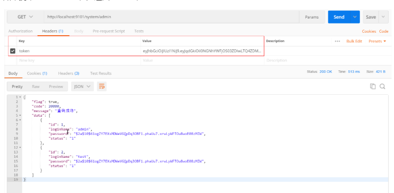Collapse the object at line 6
The width and height of the screenshot is (394, 193).
[20, 120]
